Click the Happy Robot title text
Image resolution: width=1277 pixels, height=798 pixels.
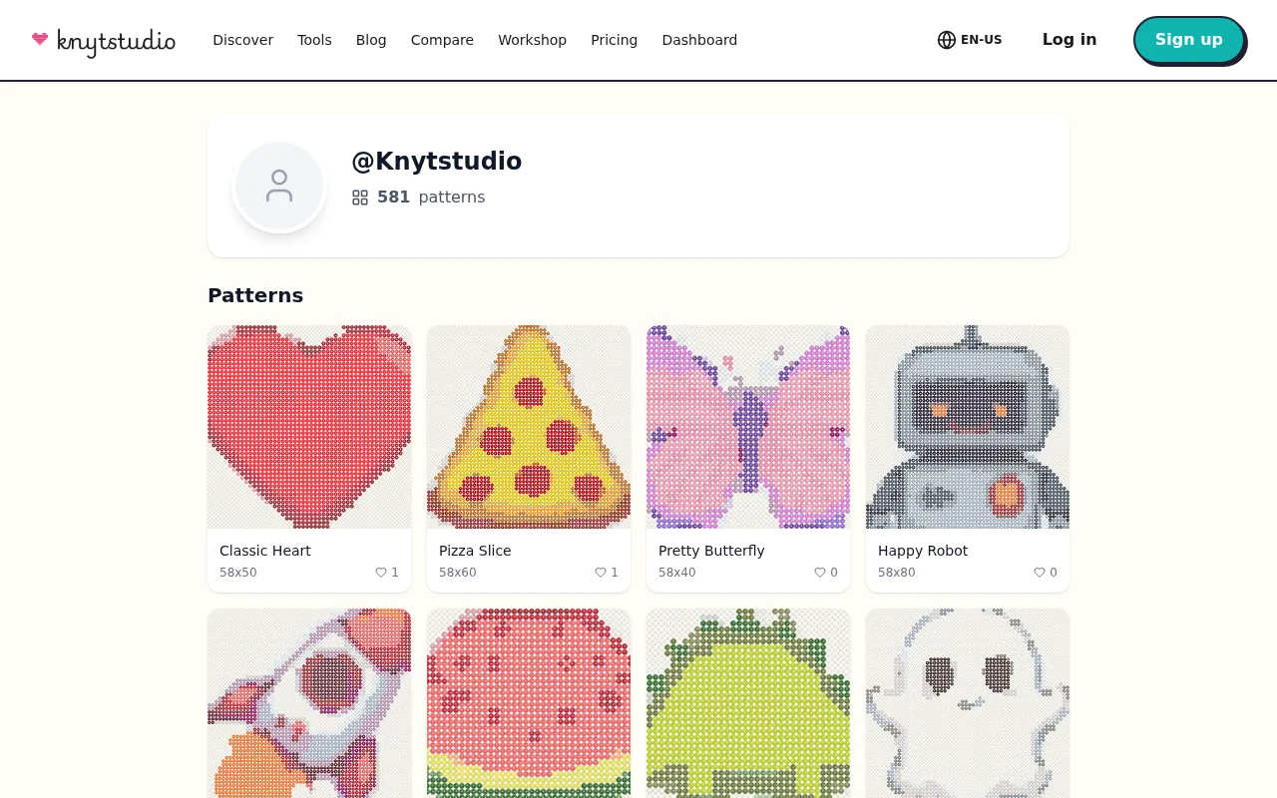click(x=923, y=551)
